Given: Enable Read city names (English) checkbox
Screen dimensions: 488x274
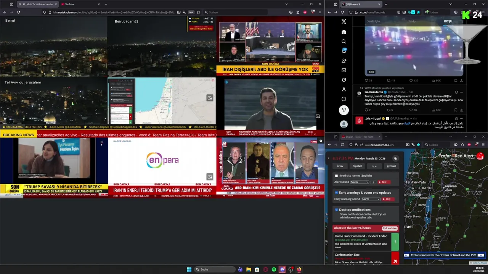Looking at the screenshot, I should click(x=336, y=176).
